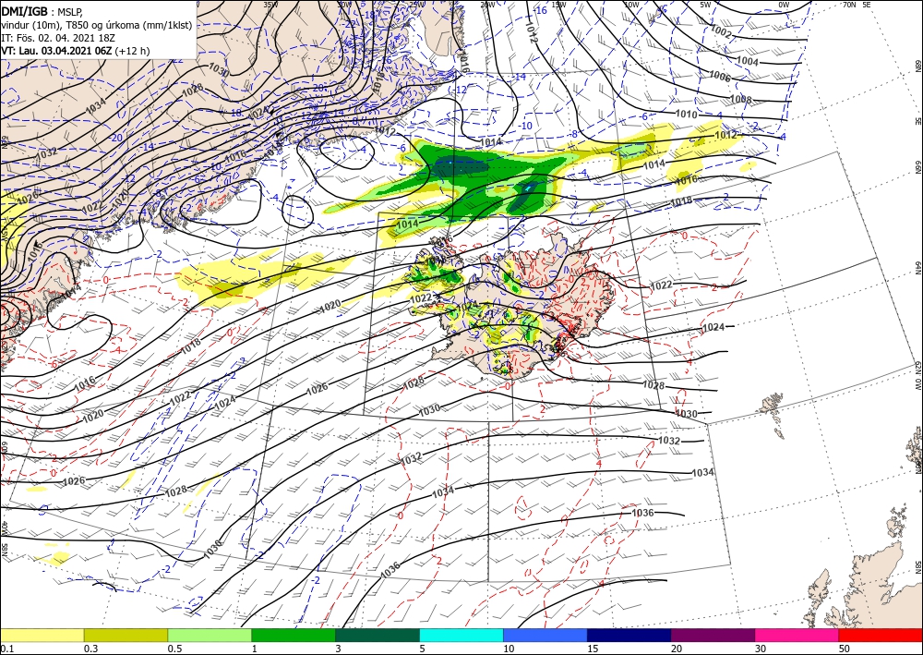Screen dimensions: 923x655
Task: Click the '66N' latitude label at right edge
Action: coord(917,168)
